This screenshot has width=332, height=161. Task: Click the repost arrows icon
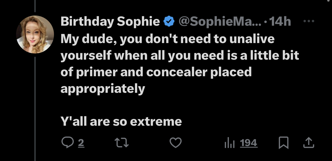coord(122,143)
